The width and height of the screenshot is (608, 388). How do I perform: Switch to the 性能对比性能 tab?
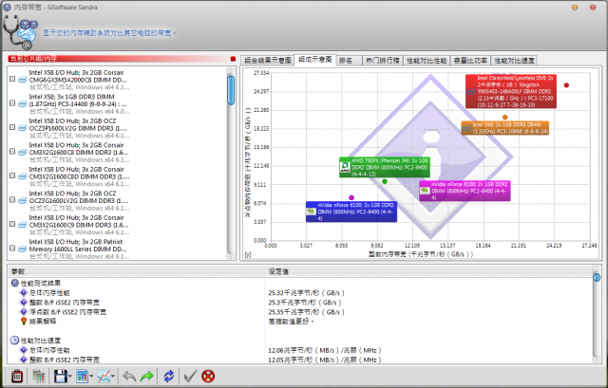click(427, 61)
